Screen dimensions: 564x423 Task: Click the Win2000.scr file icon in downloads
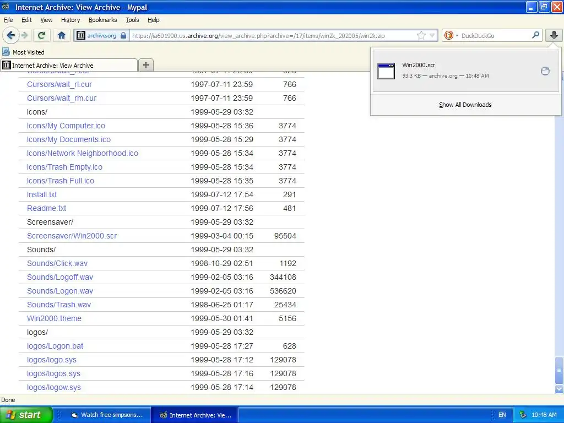386,71
